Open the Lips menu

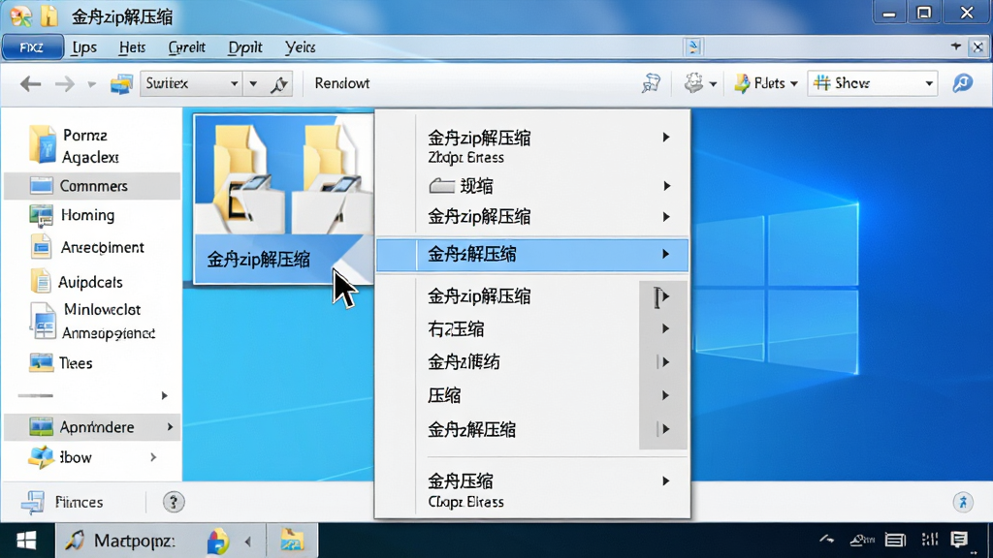coord(83,47)
